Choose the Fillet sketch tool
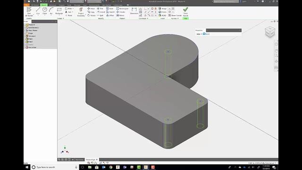This screenshot has width=302, height=170. pyautogui.click(x=68, y=8)
